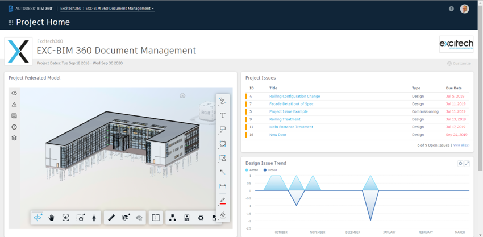
Task: Sort issues by Due Date header
Action: coord(454,88)
